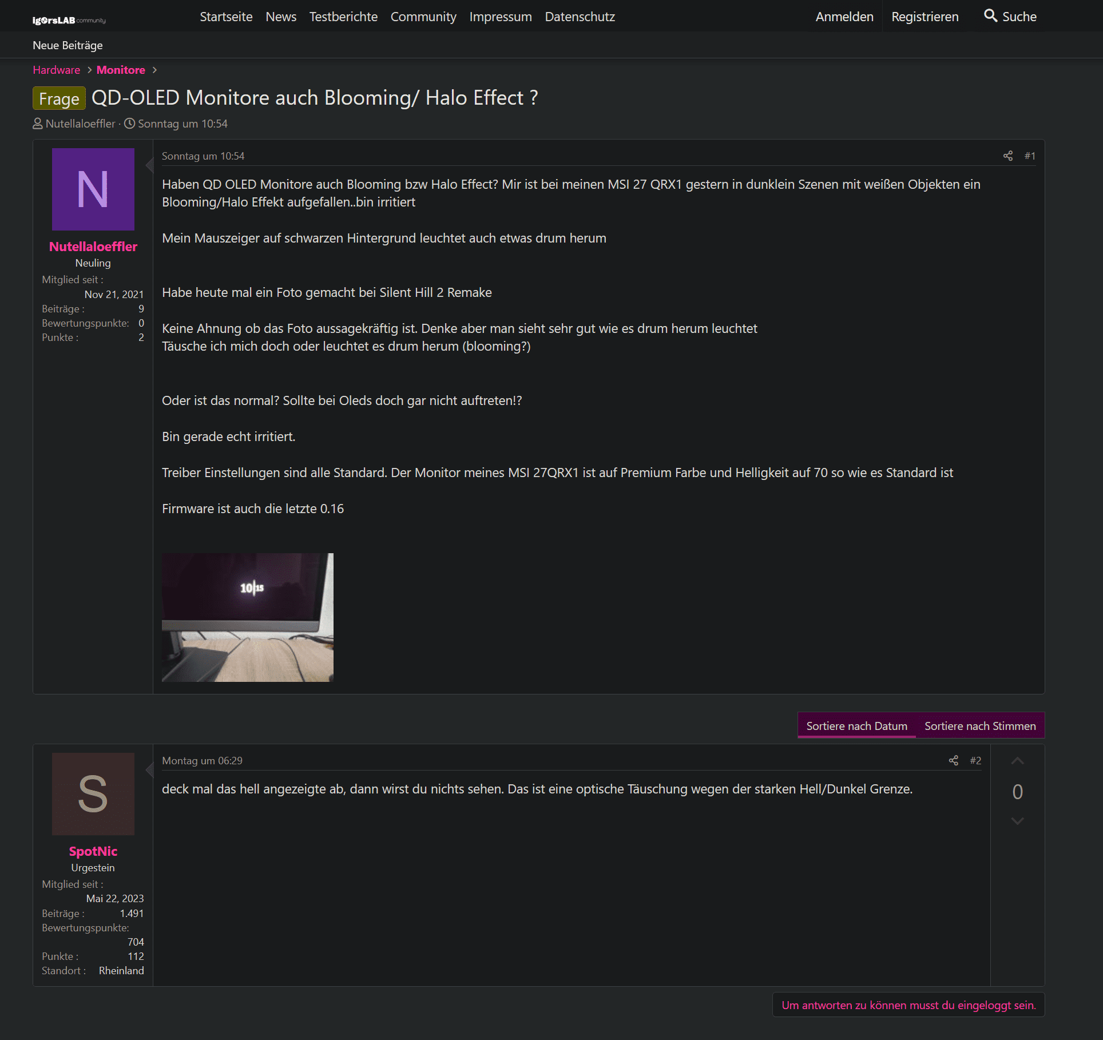This screenshot has width=1103, height=1040.
Task: Share post #2 via share icon
Action: coord(954,760)
